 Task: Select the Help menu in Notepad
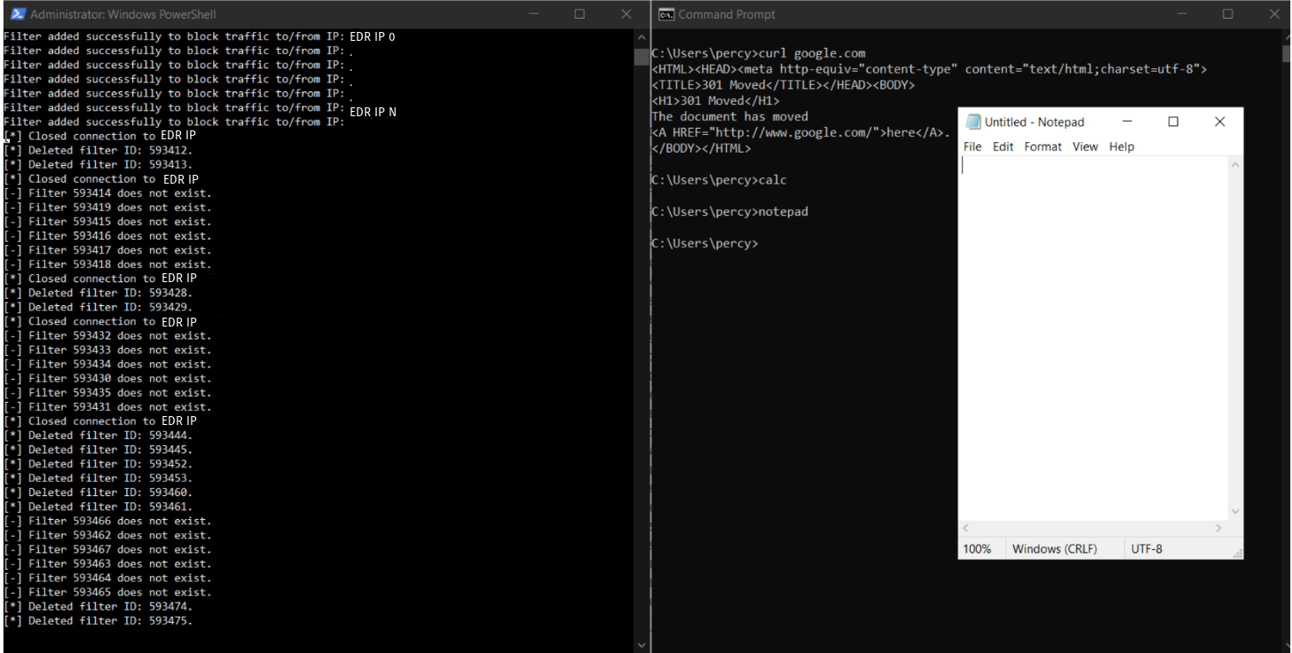click(1121, 146)
